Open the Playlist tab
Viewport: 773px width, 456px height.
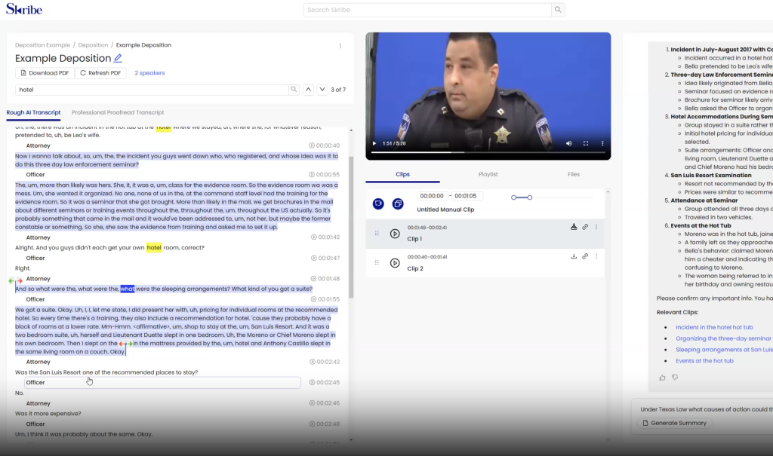coord(488,174)
